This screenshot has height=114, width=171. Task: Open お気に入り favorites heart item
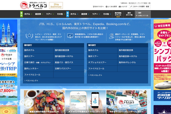(142, 16)
